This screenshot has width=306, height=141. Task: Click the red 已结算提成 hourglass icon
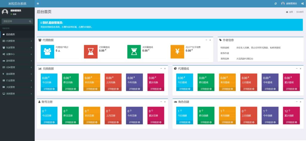click(x=91, y=51)
